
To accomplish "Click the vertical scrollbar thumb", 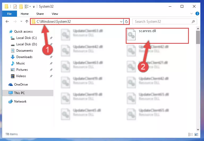I will (198, 37).
